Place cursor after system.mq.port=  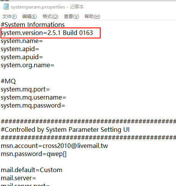50,90
